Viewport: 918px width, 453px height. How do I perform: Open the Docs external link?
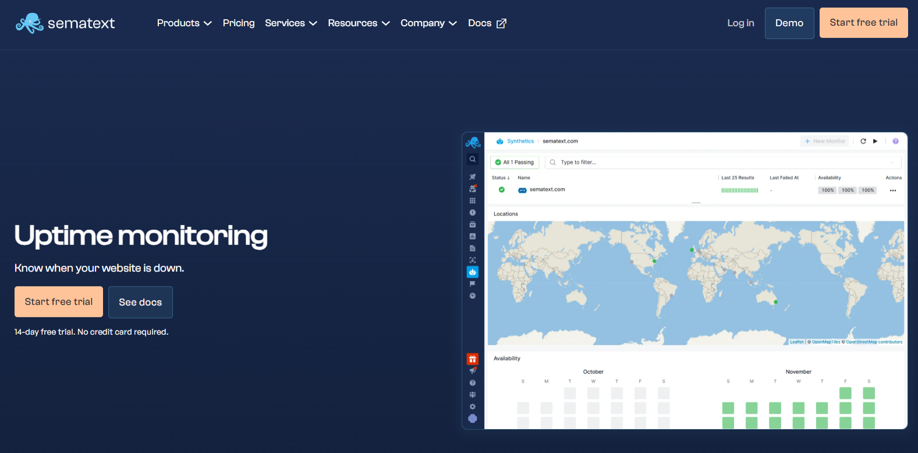point(487,23)
